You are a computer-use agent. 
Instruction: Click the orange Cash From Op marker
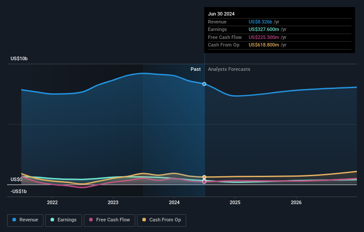(x=204, y=177)
